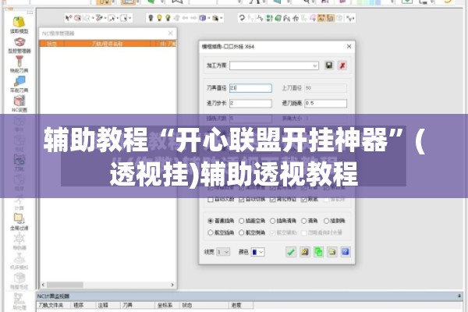Click the NC manager scrollbar left arrow
The height and width of the screenshot is (312, 468).
(43, 285)
